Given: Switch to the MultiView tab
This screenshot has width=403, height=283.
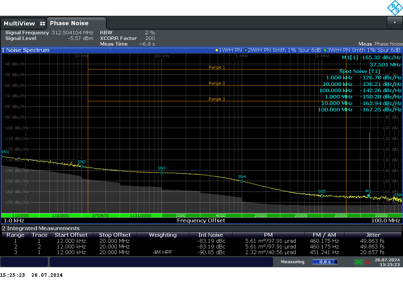Looking at the screenshot, I should point(20,24).
